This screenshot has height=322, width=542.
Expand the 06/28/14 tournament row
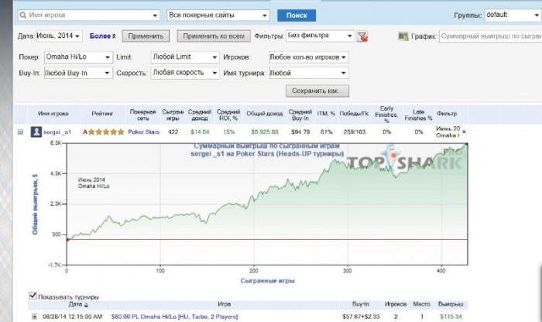point(34,317)
